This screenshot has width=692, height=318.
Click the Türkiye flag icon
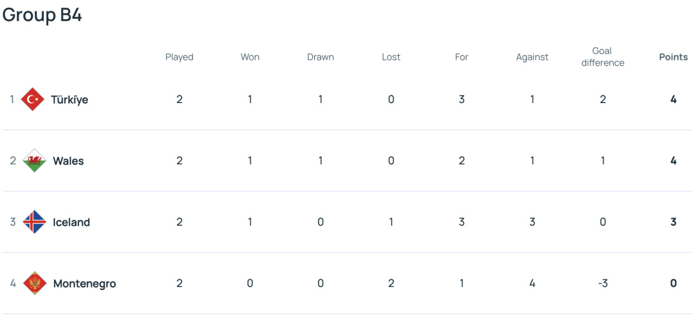[x=33, y=100]
